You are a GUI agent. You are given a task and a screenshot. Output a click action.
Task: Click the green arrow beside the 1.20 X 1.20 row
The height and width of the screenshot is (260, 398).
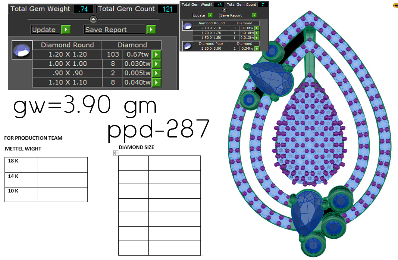[156, 54]
